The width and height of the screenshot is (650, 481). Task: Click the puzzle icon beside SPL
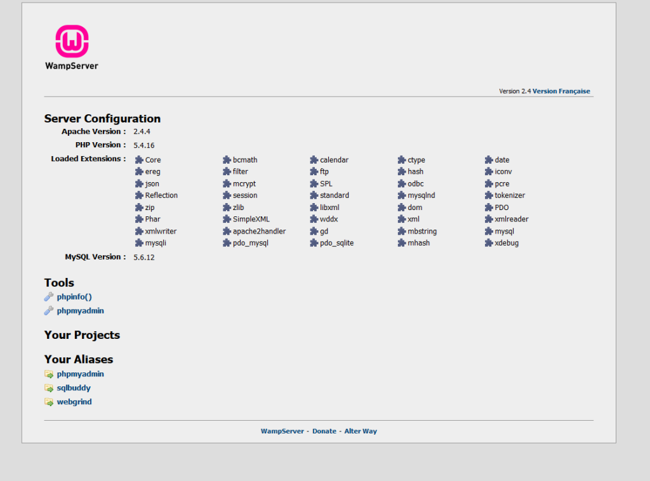point(314,183)
